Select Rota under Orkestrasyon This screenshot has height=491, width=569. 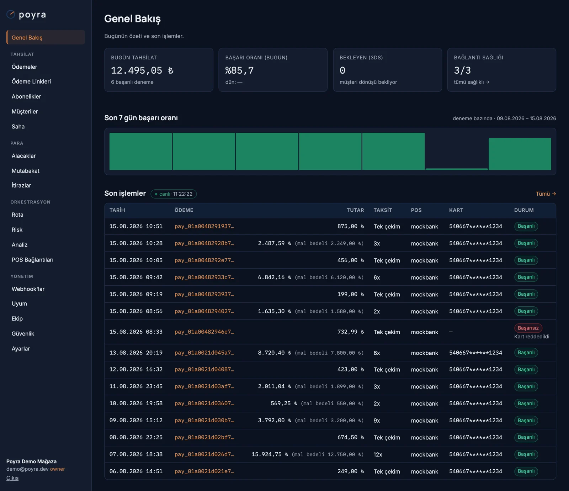click(17, 215)
